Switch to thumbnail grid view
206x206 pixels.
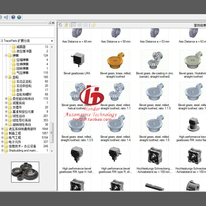[74, 25]
